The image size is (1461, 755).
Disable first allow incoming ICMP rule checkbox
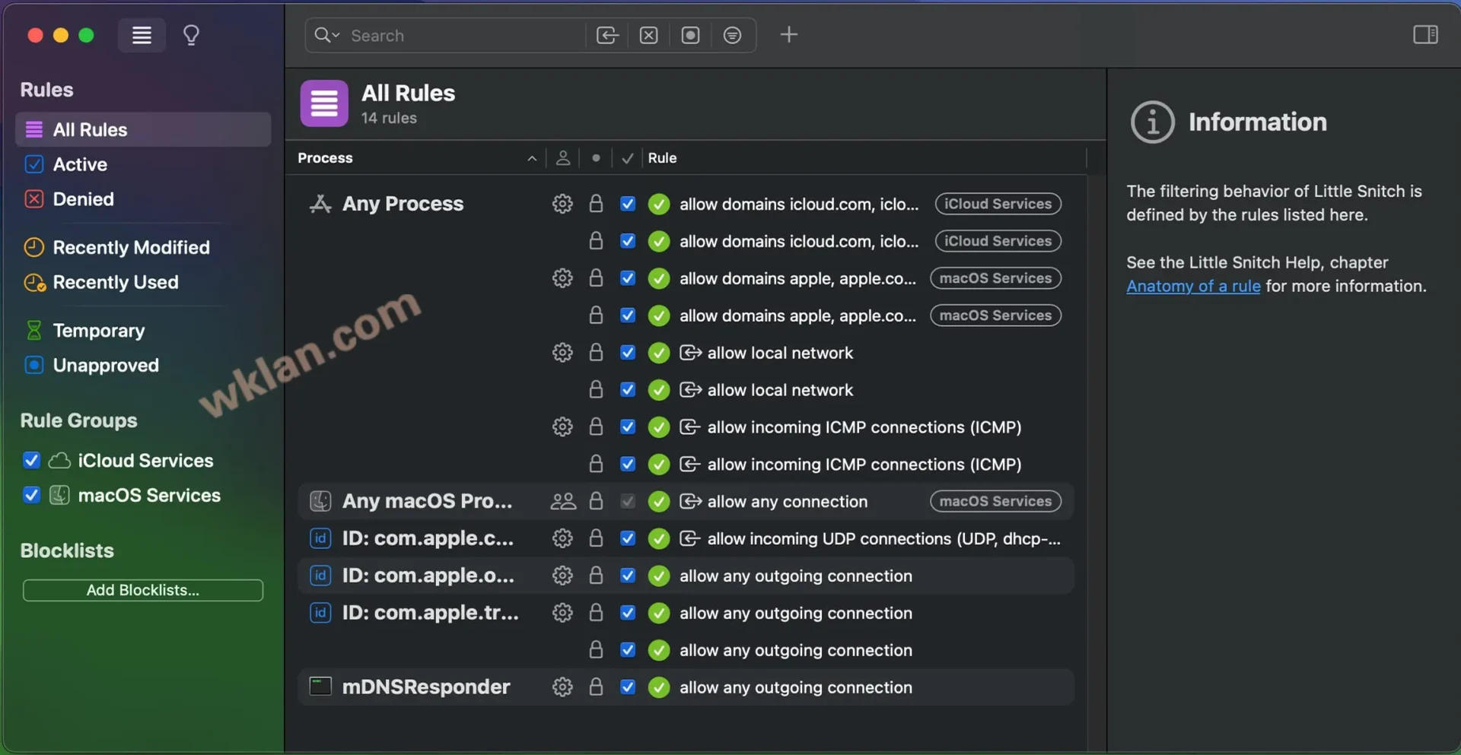[x=628, y=427]
